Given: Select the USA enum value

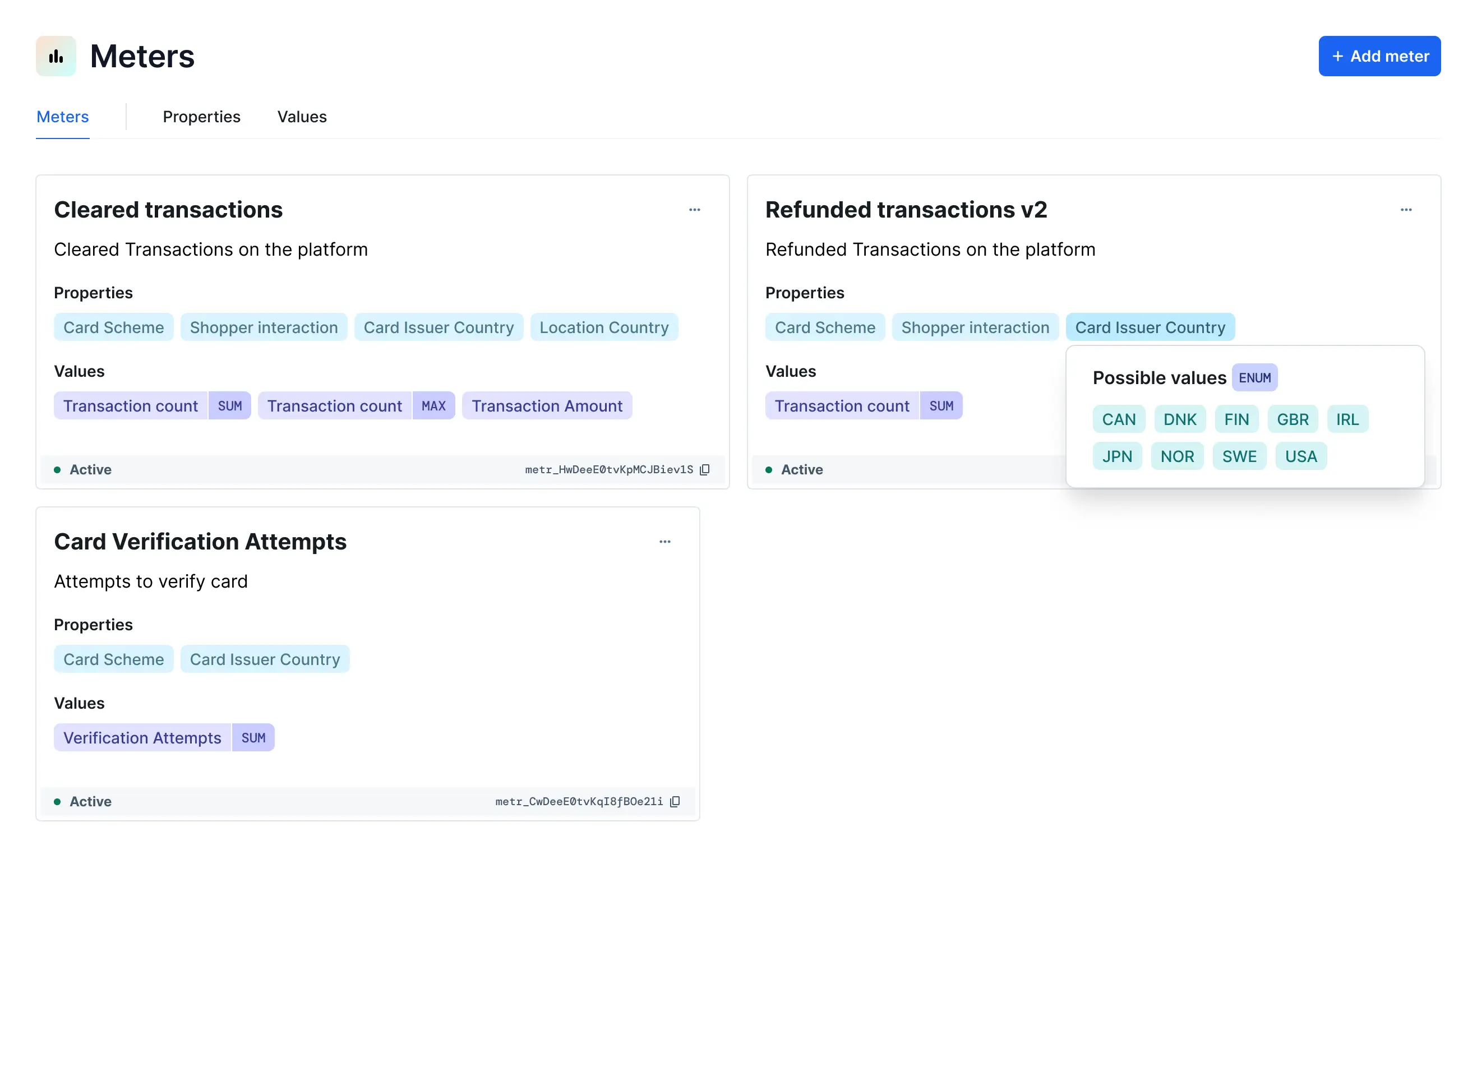Looking at the screenshot, I should pos(1300,456).
